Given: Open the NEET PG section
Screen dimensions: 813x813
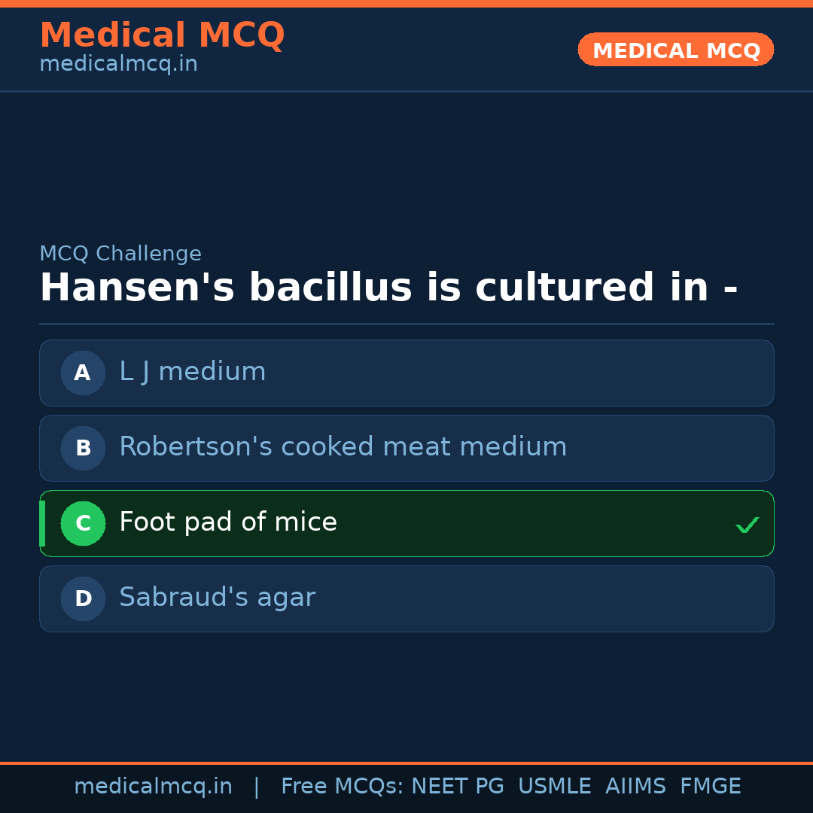Looking at the screenshot, I should point(457,785).
